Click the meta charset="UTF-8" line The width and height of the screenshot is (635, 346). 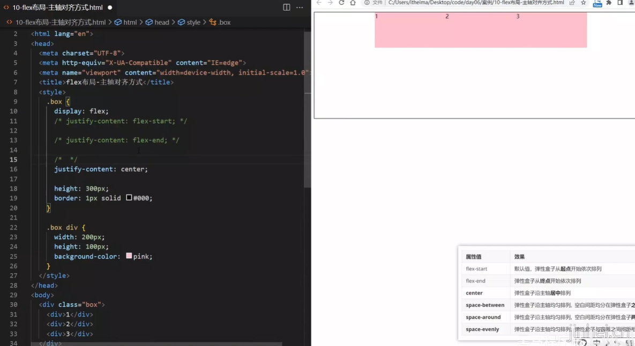coord(82,53)
